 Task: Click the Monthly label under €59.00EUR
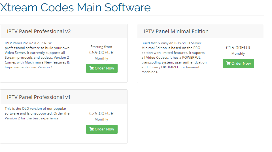[x=101, y=58]
